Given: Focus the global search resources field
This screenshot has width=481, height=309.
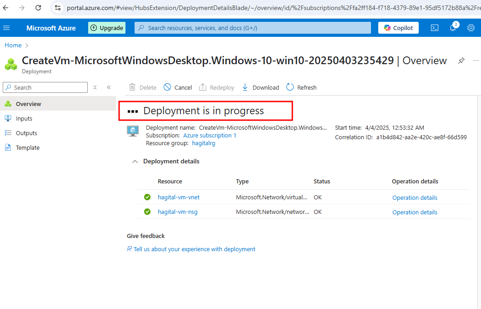Looking at the screenshot, I should 252,28.
